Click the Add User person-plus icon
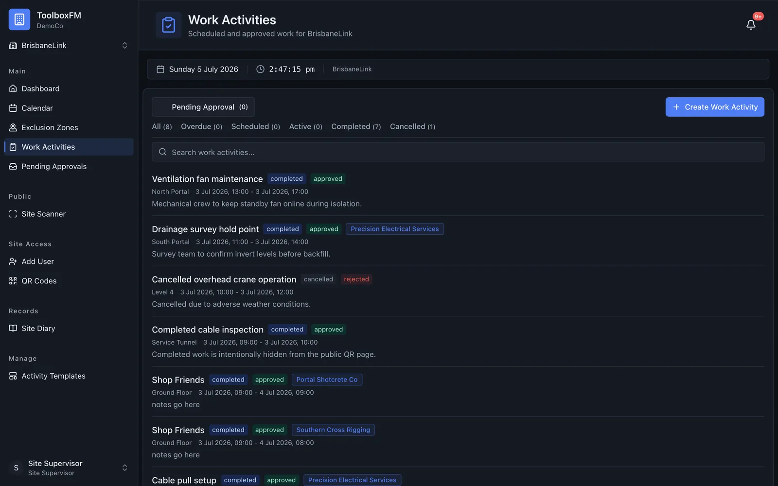This screenshot has height=486, width=778. point(13,261)
